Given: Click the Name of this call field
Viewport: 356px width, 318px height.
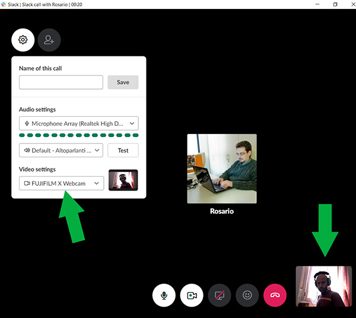Looking at the screenshot, I should (61, 82).
